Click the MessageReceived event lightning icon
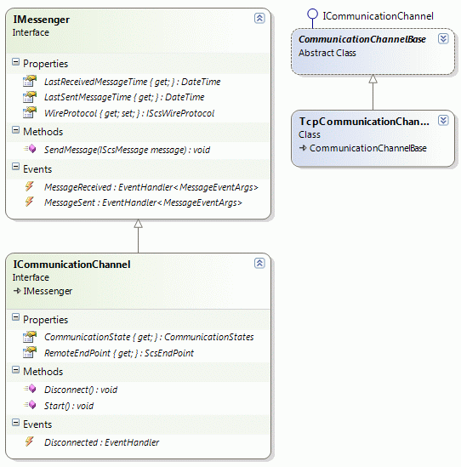The width and height of the screenshot is (461, 467). [x=29, y=186]
